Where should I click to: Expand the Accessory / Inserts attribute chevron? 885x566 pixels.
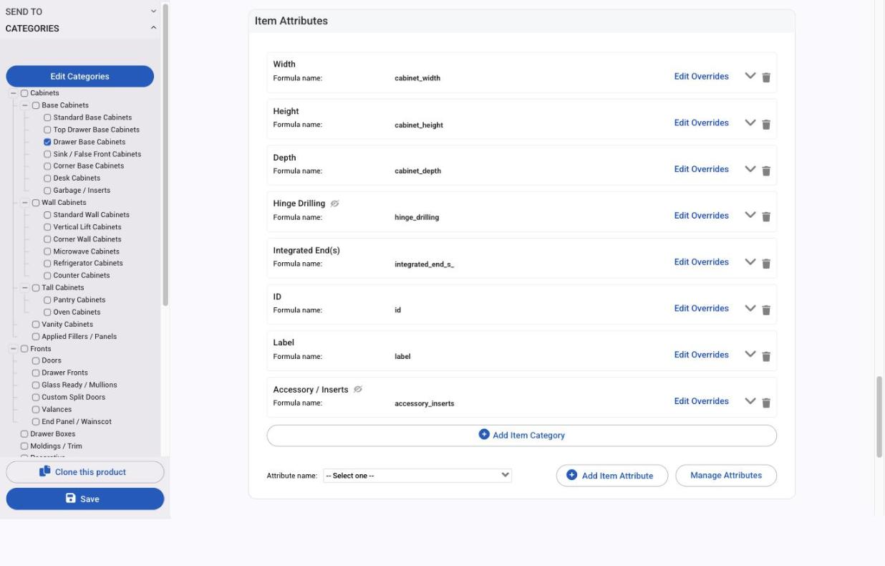point(750,401)
